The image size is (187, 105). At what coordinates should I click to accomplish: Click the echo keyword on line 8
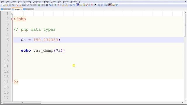(26, 50)
